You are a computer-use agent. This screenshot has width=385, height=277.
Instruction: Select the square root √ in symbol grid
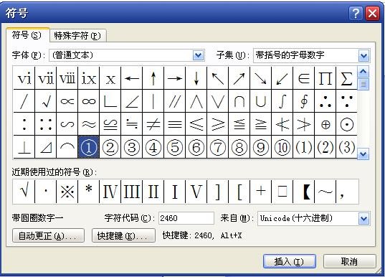[46, 101]
